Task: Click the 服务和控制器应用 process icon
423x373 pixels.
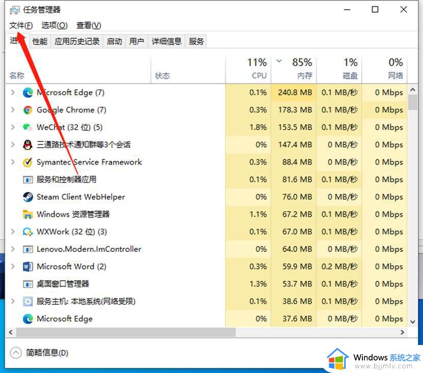Action: 28,180
